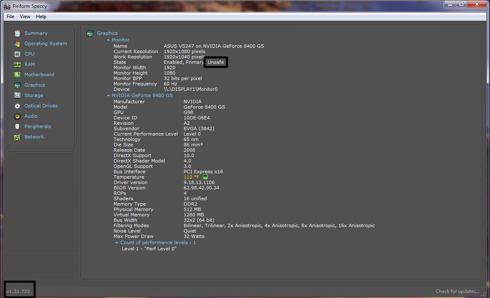Click the window resize grip in status bar
Screen dimensions: 490x298
point(483,293)
